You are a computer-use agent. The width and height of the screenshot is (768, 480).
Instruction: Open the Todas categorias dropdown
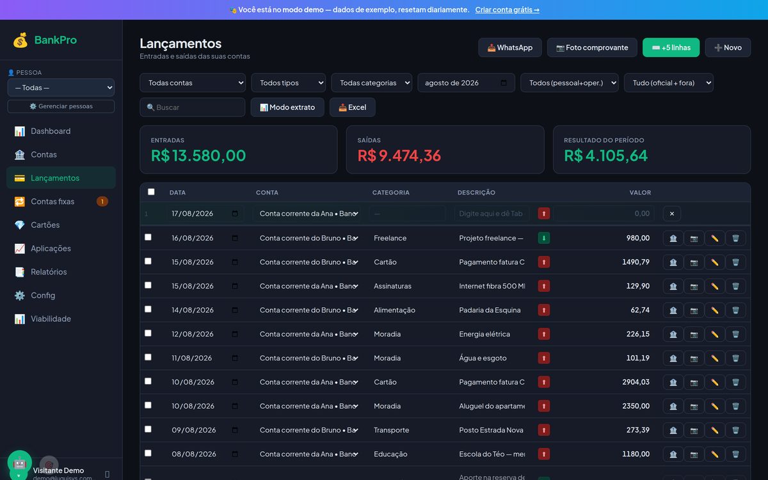point(372,83)
